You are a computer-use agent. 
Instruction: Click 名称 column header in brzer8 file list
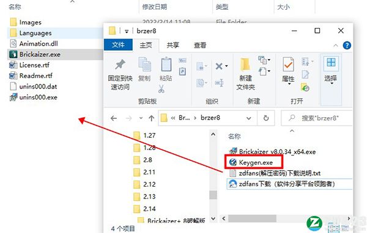(x=234, y=137)
